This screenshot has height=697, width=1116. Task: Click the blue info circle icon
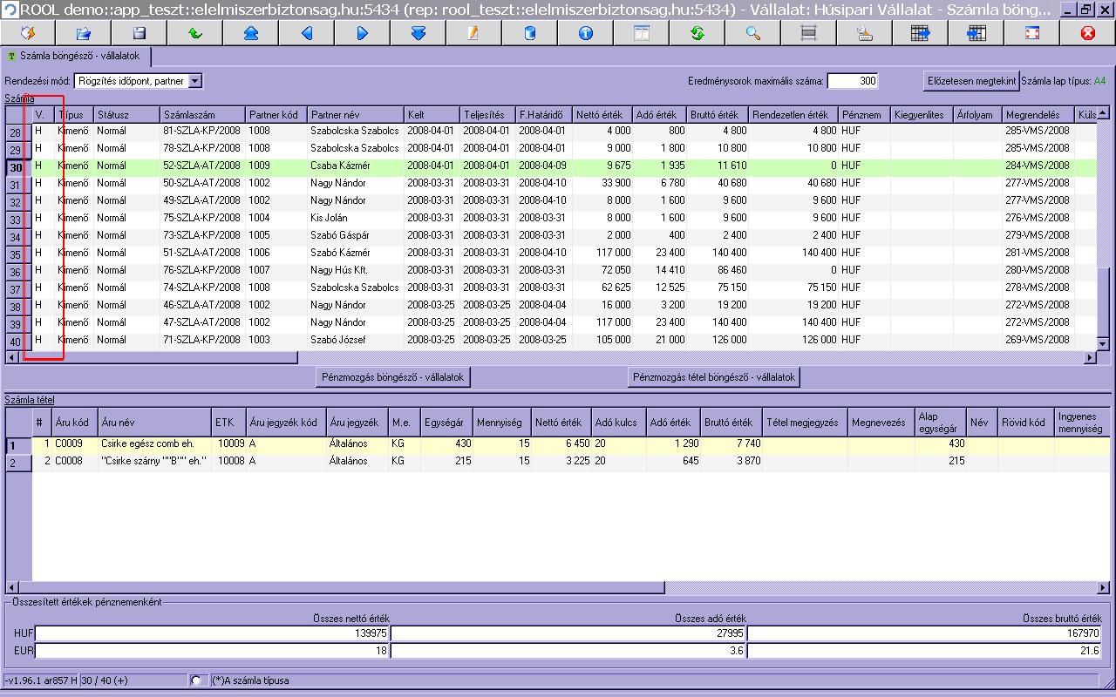coord(585,33)
